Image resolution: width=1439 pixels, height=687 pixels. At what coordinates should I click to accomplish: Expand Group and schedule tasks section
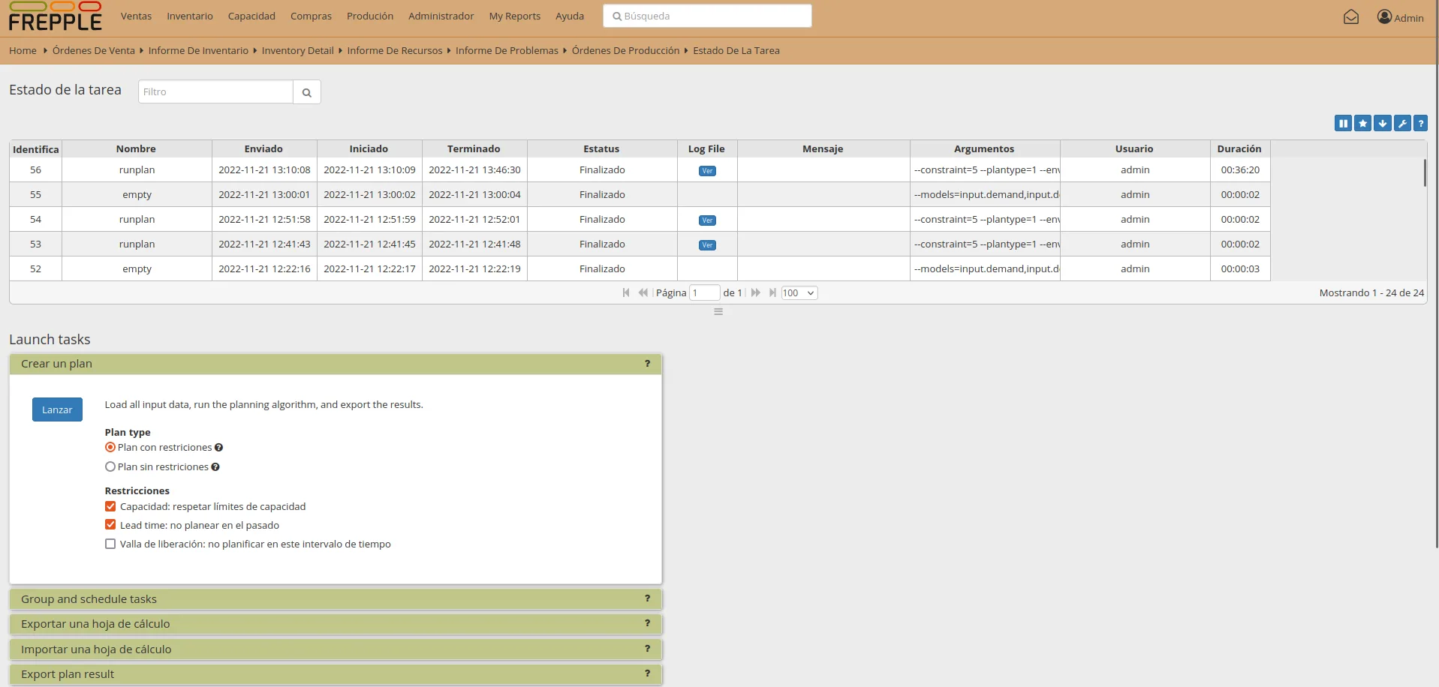click(336, 599)
